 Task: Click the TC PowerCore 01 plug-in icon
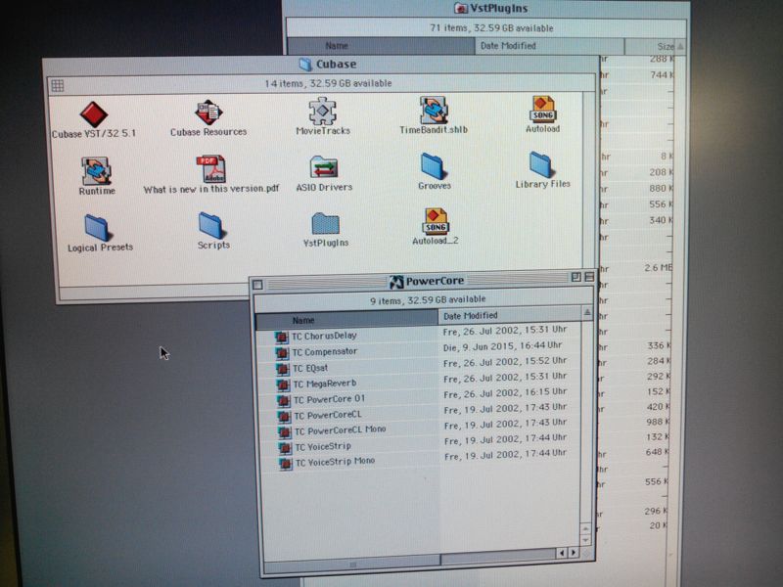(284, 401)
